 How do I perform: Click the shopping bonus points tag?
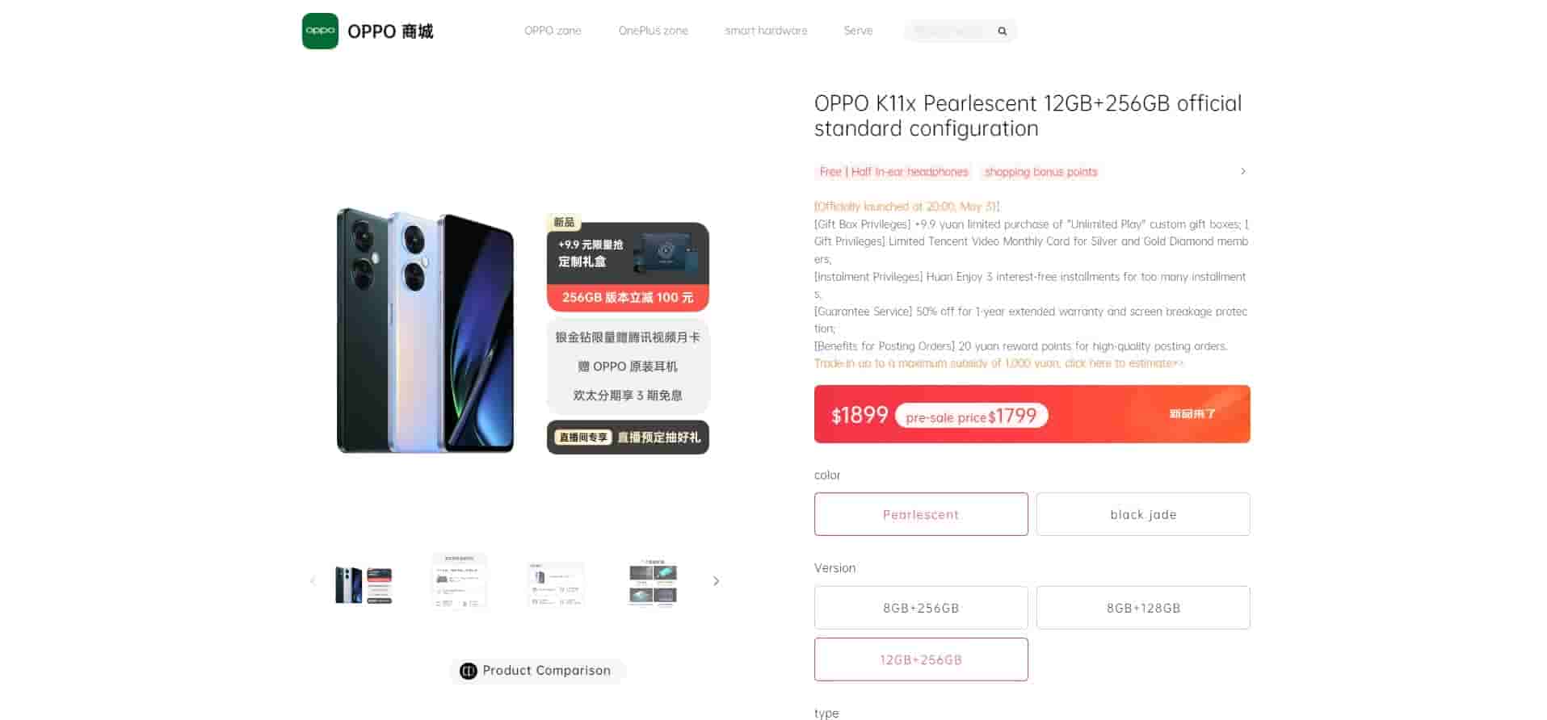1040,172
